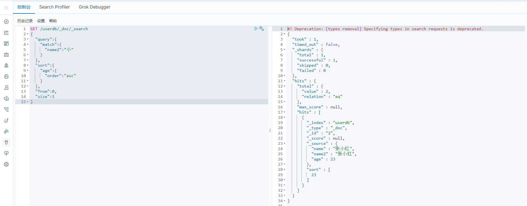Click the Deprecation warning line in response
Screen dimensions: 527x206
(385, 29)
